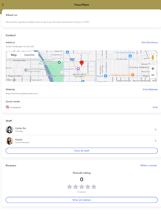Select Laemmle NoHo 7 map marker
Image resolution: width=161 pixels, height=214 pixels.
click(78, 69)
